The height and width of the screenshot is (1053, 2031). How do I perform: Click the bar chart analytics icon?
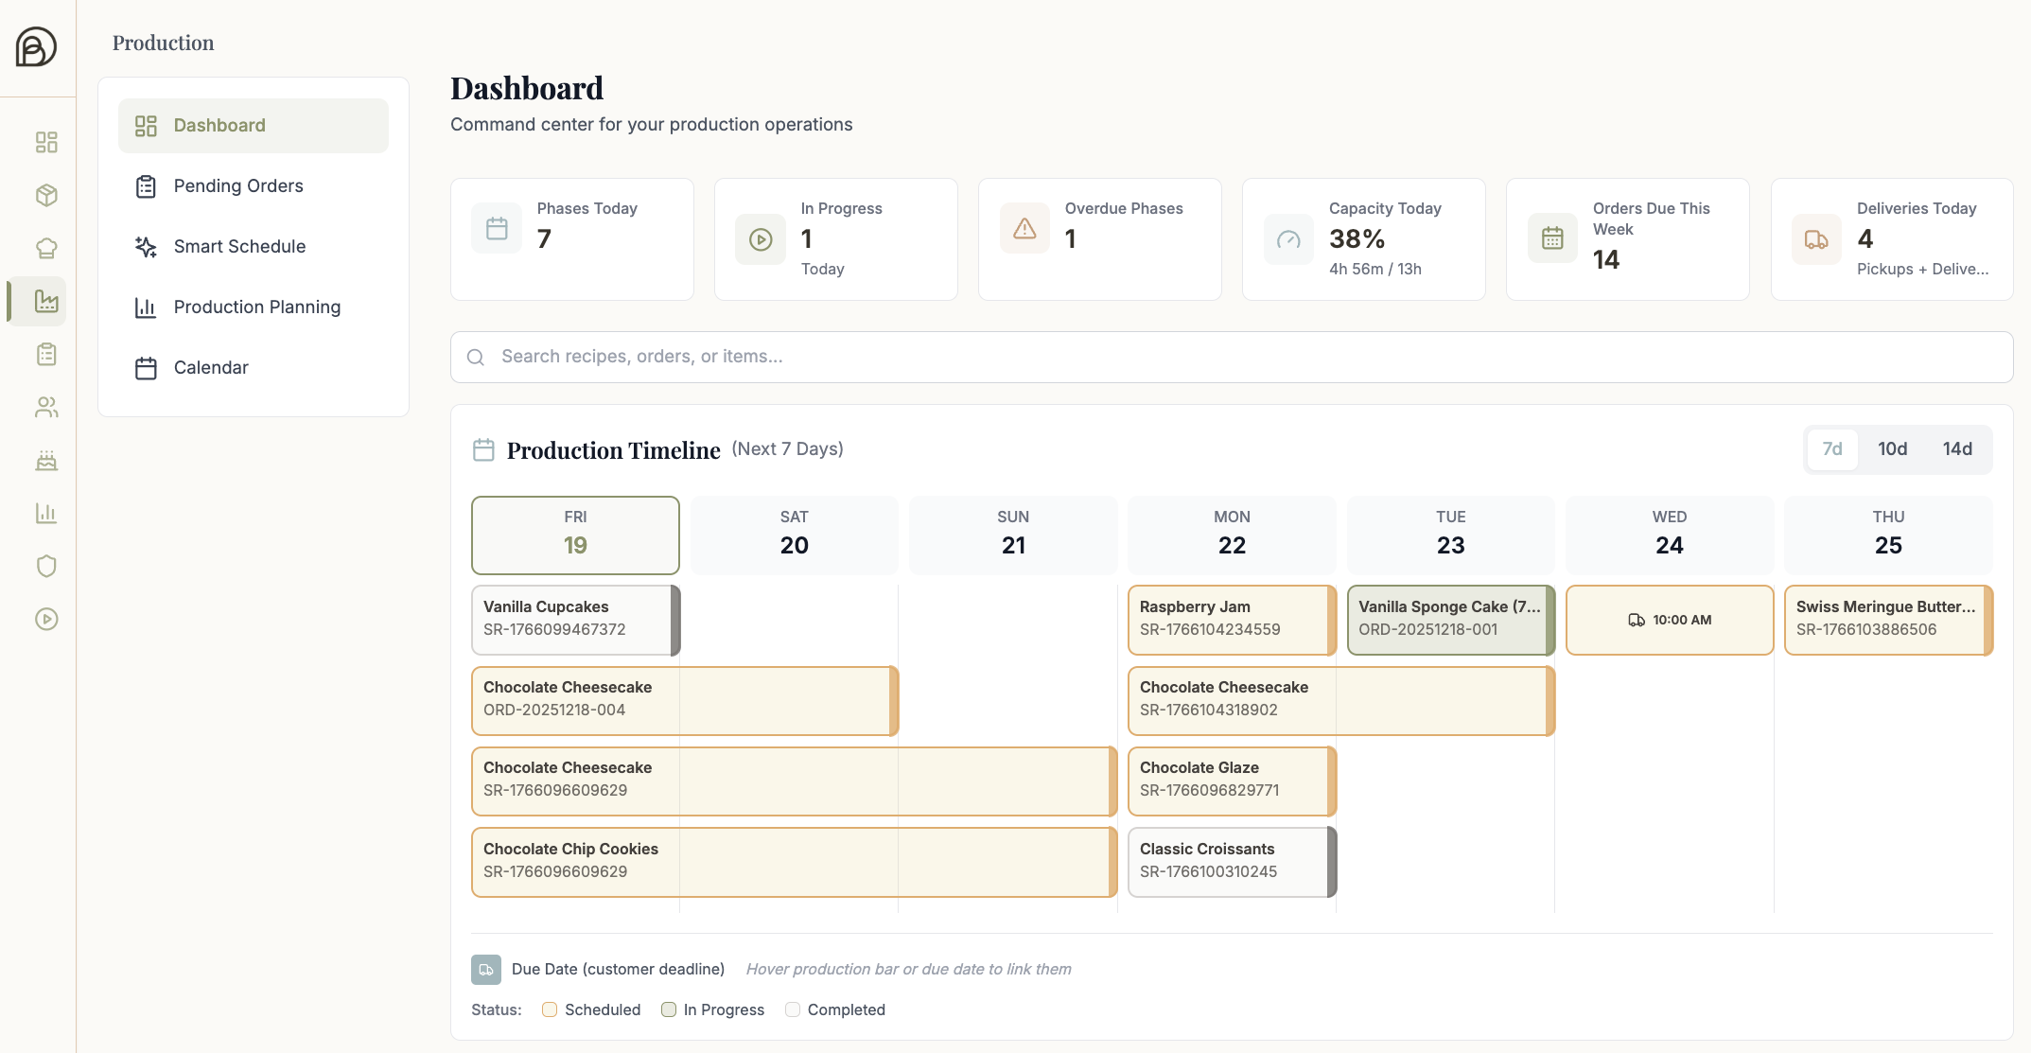coord(45,513)
